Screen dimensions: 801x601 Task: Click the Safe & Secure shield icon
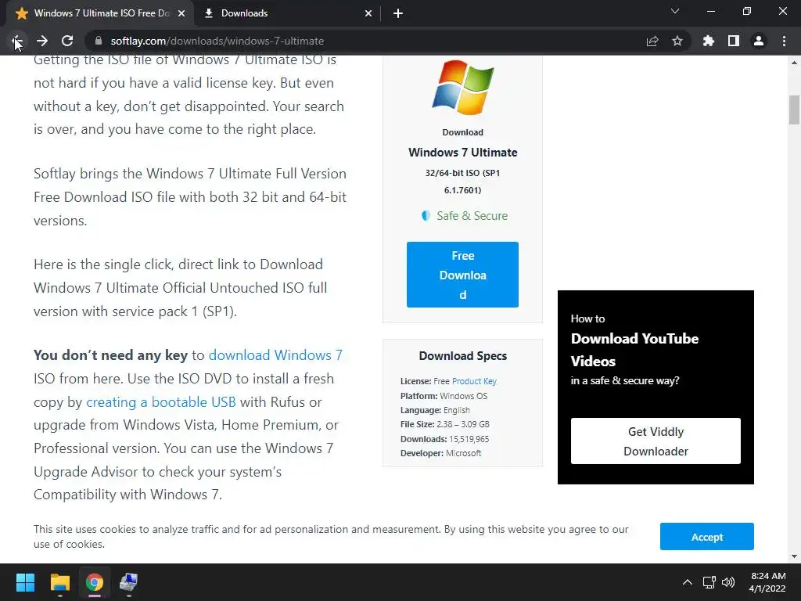coord(426,216)
